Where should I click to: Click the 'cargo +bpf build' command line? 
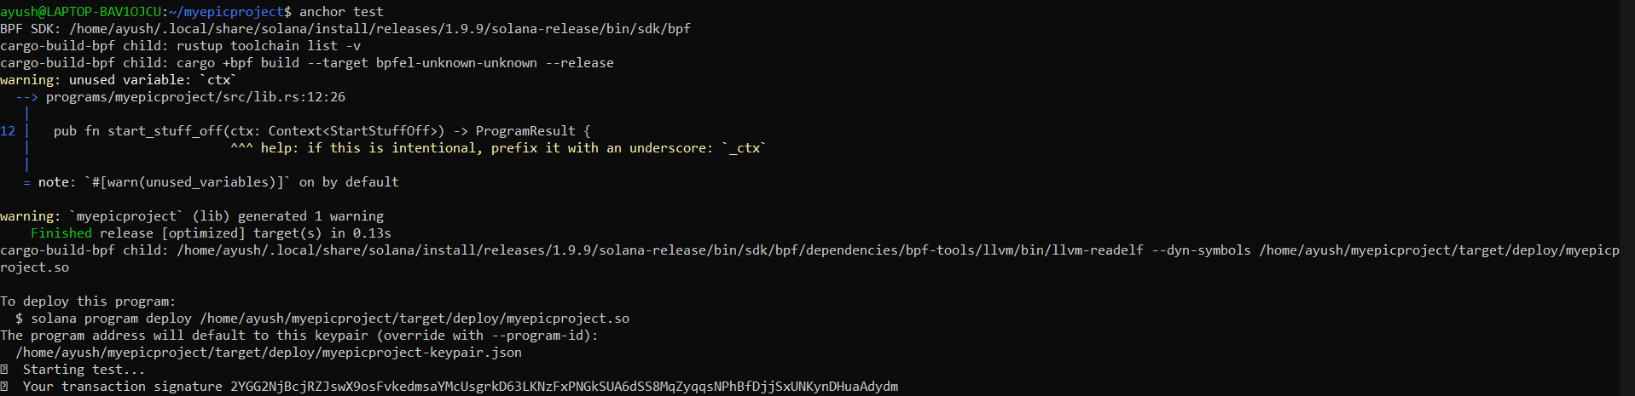(307, 63)
